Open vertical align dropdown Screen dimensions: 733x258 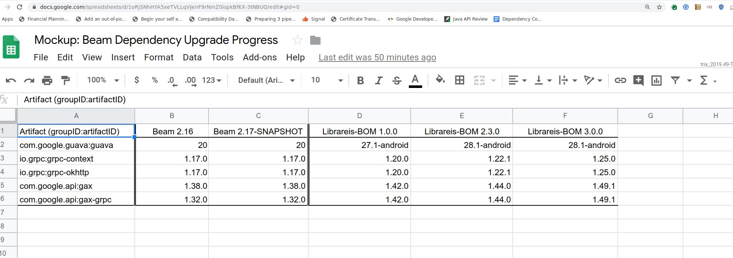pos(543,80)
